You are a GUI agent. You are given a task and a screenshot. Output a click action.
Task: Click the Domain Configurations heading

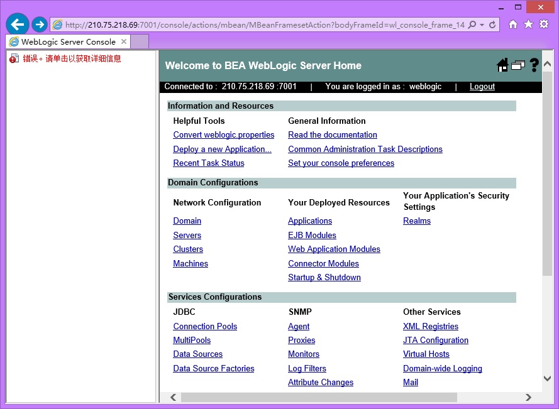click(x=213, y=183)
